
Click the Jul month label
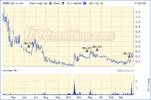pyautogui.click(x=36, y=97)
